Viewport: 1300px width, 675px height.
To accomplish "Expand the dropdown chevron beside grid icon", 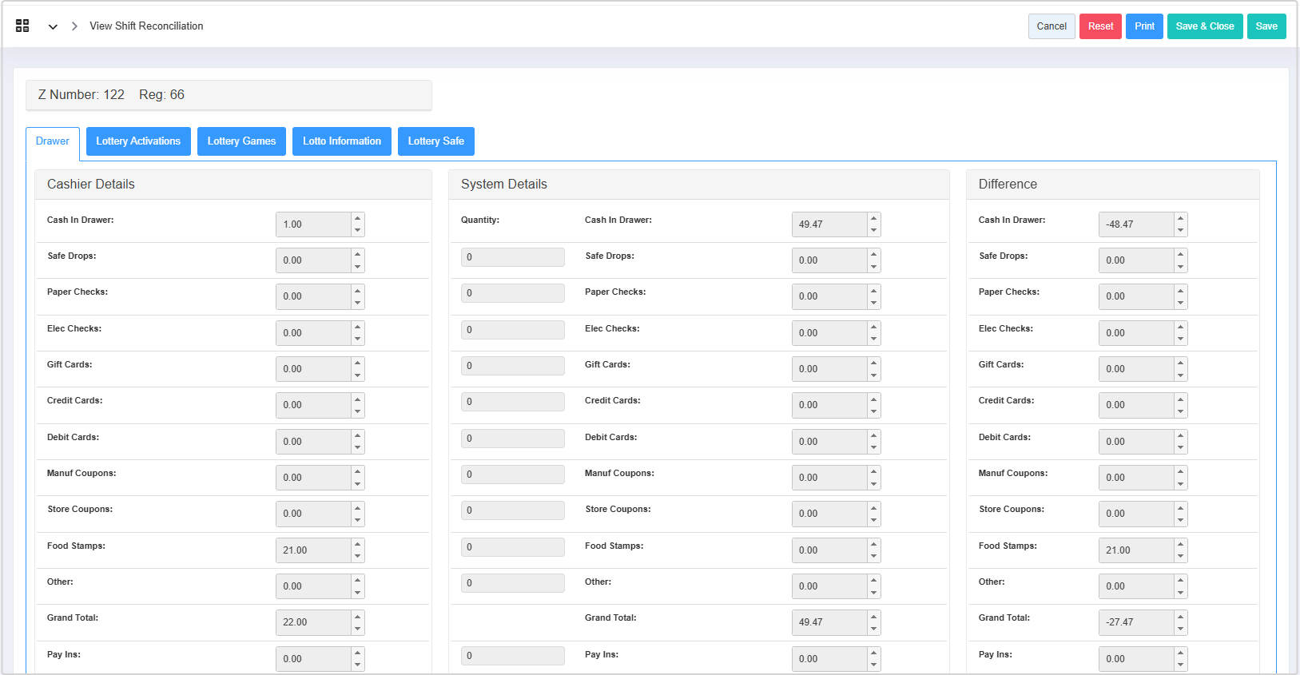I will 53,26.
